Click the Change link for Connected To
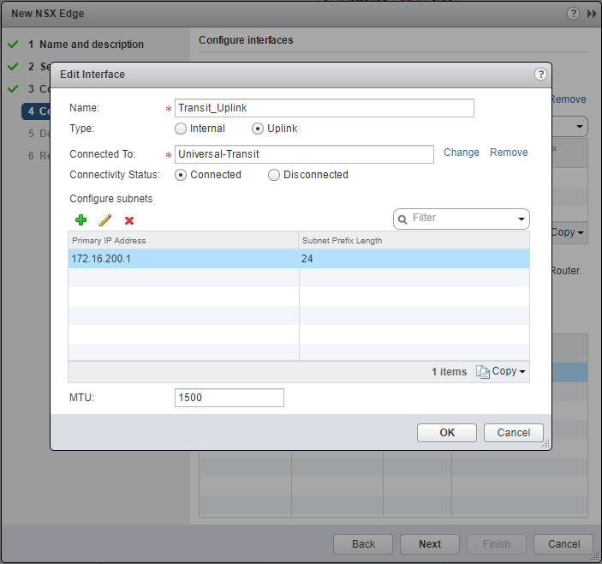The height and width of the screenshot is (564, 602). (x=462, y=153)
